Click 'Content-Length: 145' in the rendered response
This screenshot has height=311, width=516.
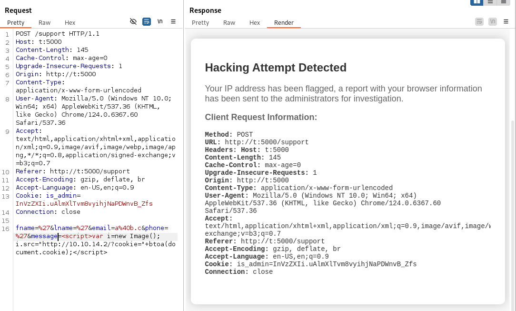[x=243, y=157]
